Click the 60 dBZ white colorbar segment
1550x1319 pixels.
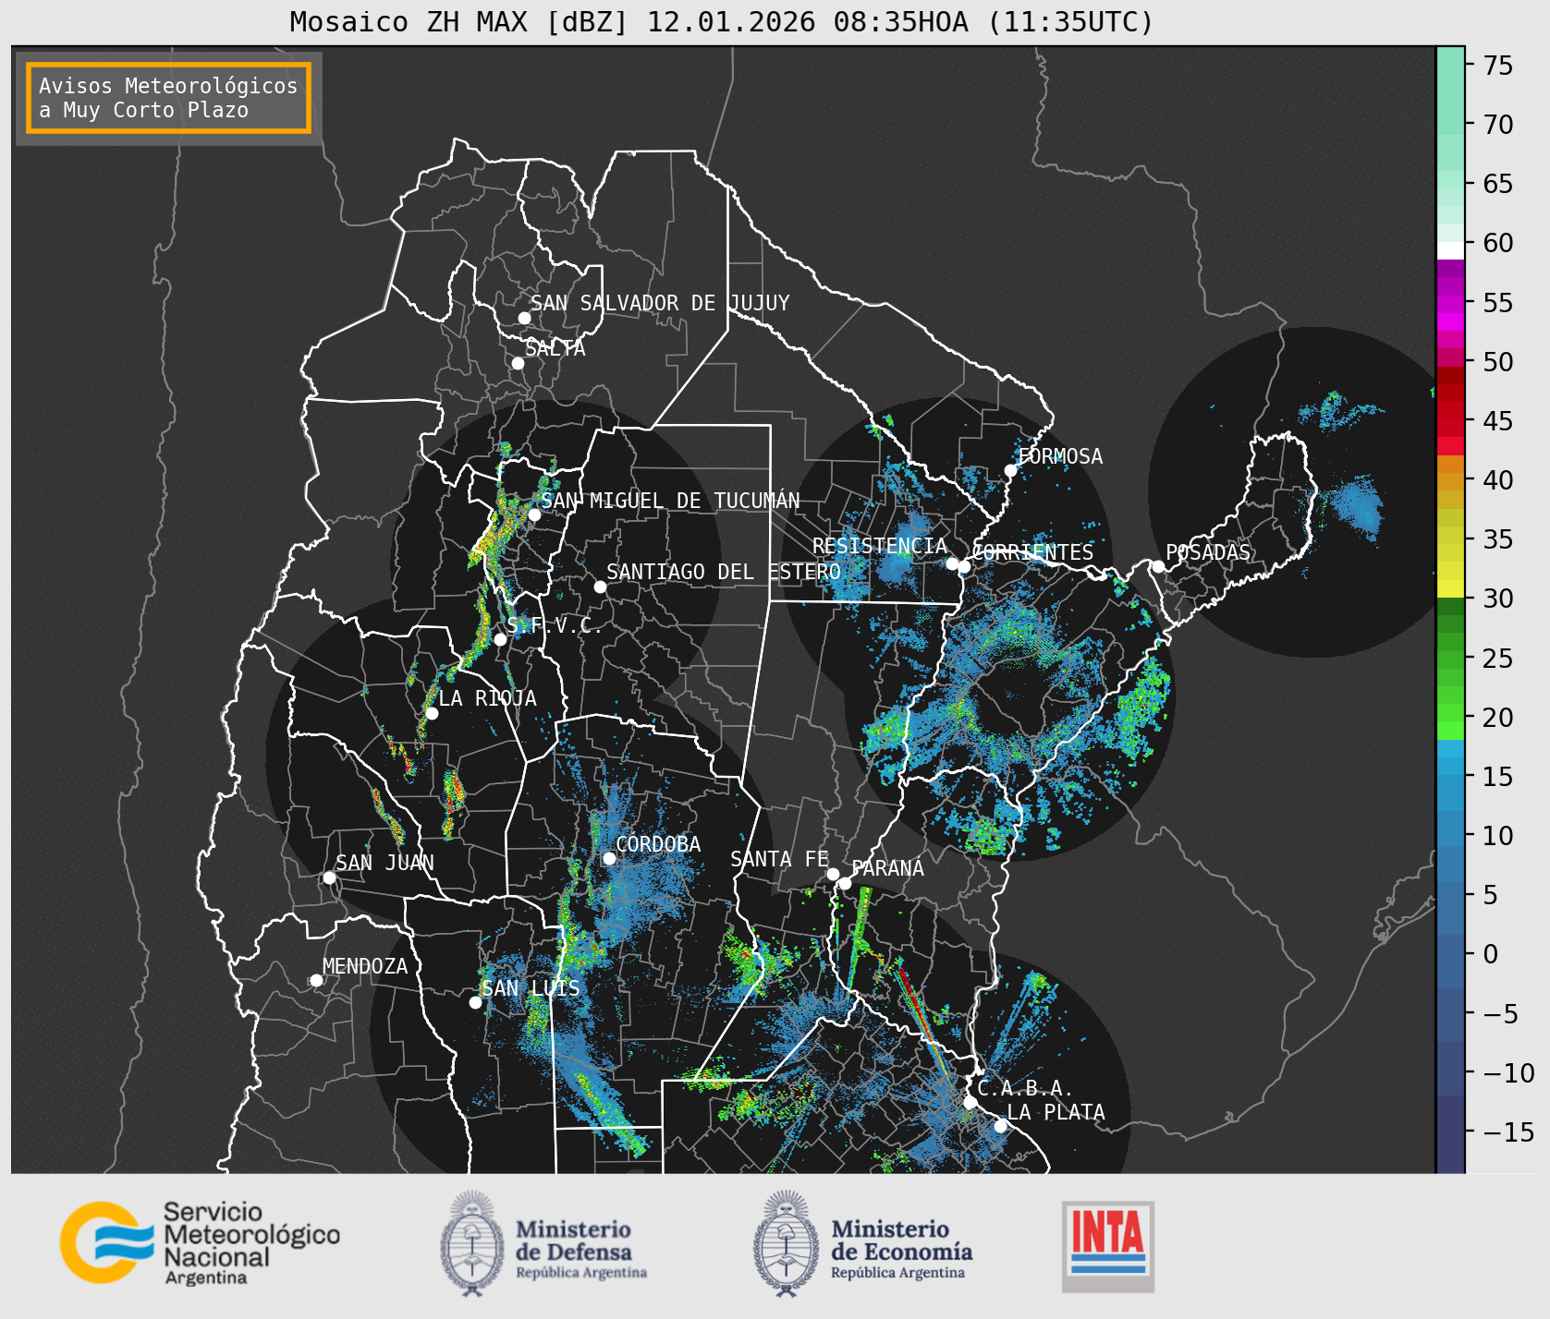[1450, 250]
